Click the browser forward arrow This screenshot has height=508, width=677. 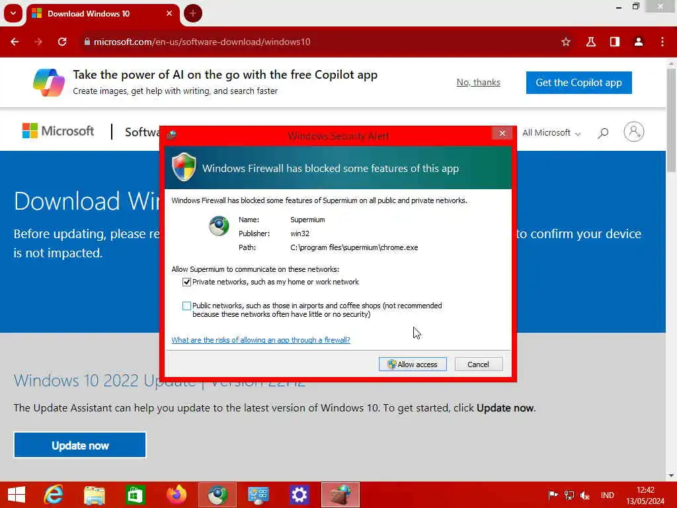coord(38,42)
